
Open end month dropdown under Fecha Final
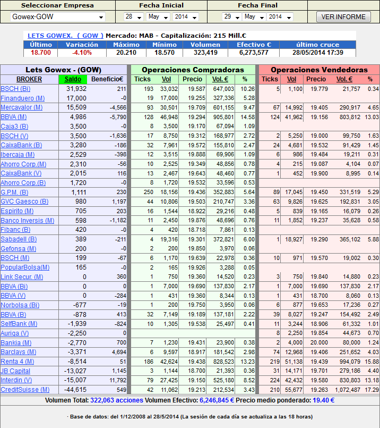point(254,17)
